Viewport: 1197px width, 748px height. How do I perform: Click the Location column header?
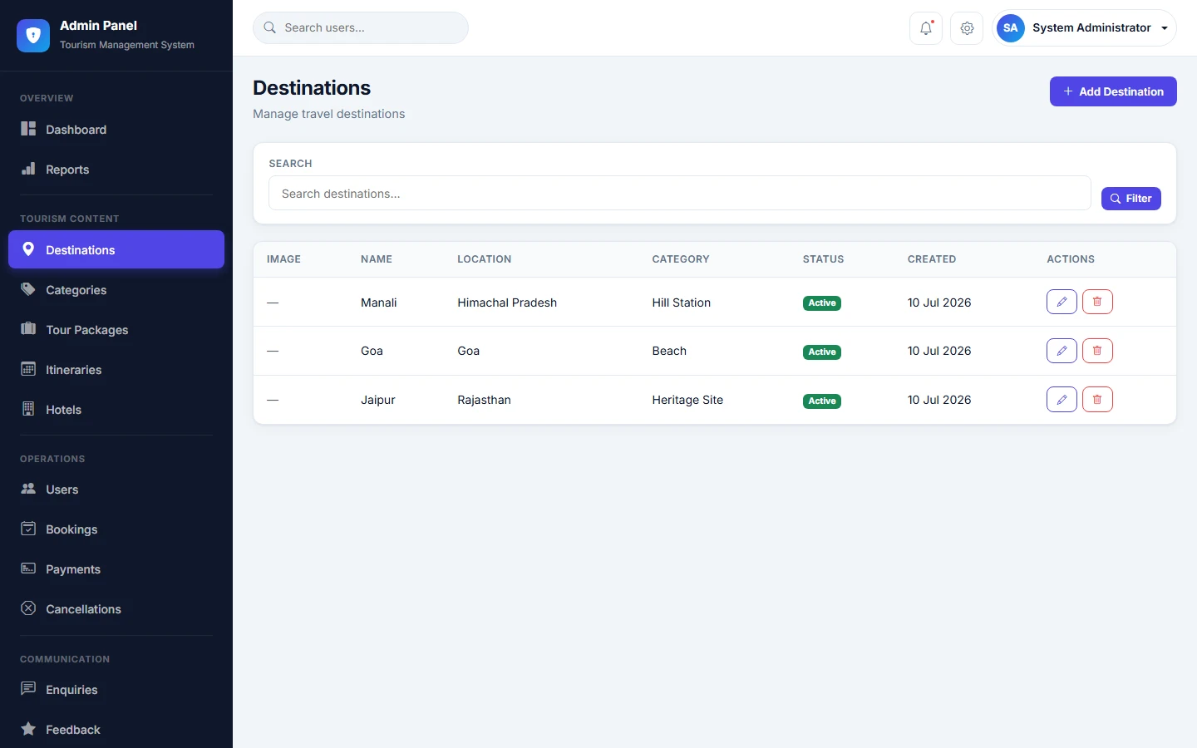[x=485, y=259]
